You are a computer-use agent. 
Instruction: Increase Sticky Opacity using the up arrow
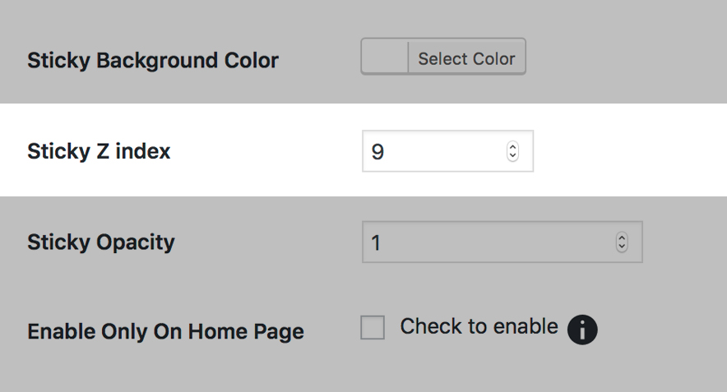tap(622, 239)
